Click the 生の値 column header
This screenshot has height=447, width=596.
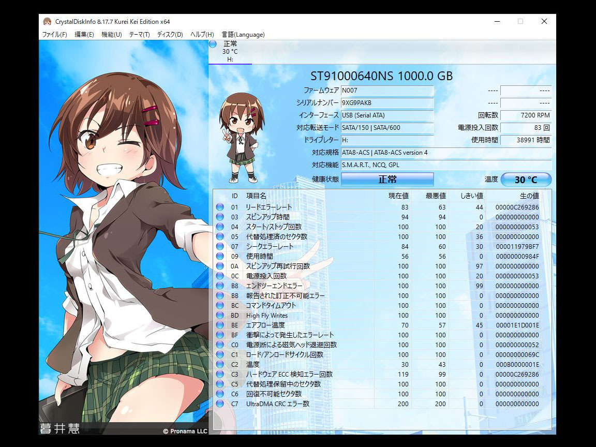529,196
